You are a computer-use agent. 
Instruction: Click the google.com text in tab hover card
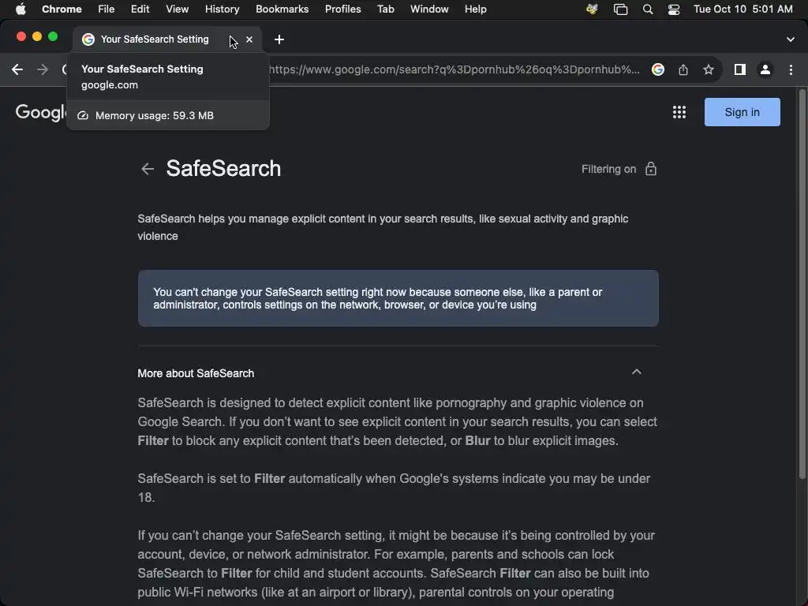(110, 85)
